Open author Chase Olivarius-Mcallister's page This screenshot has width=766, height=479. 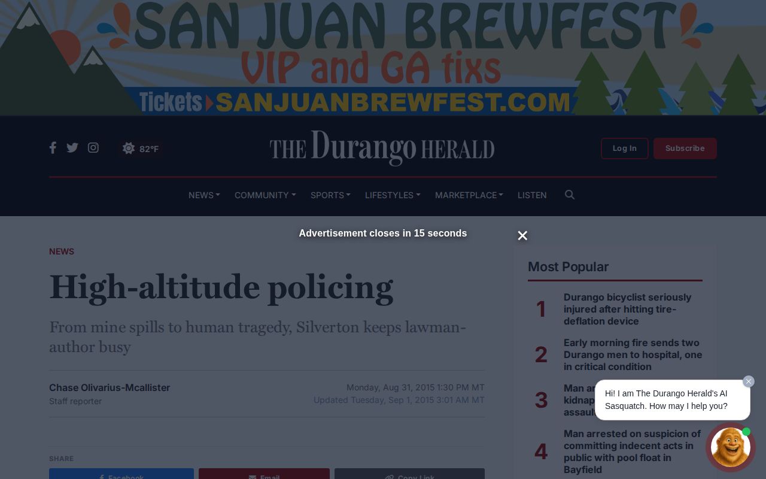tap(110, 387)
